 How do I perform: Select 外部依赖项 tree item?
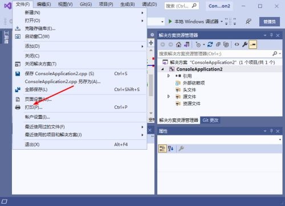(x=194, y=83)
